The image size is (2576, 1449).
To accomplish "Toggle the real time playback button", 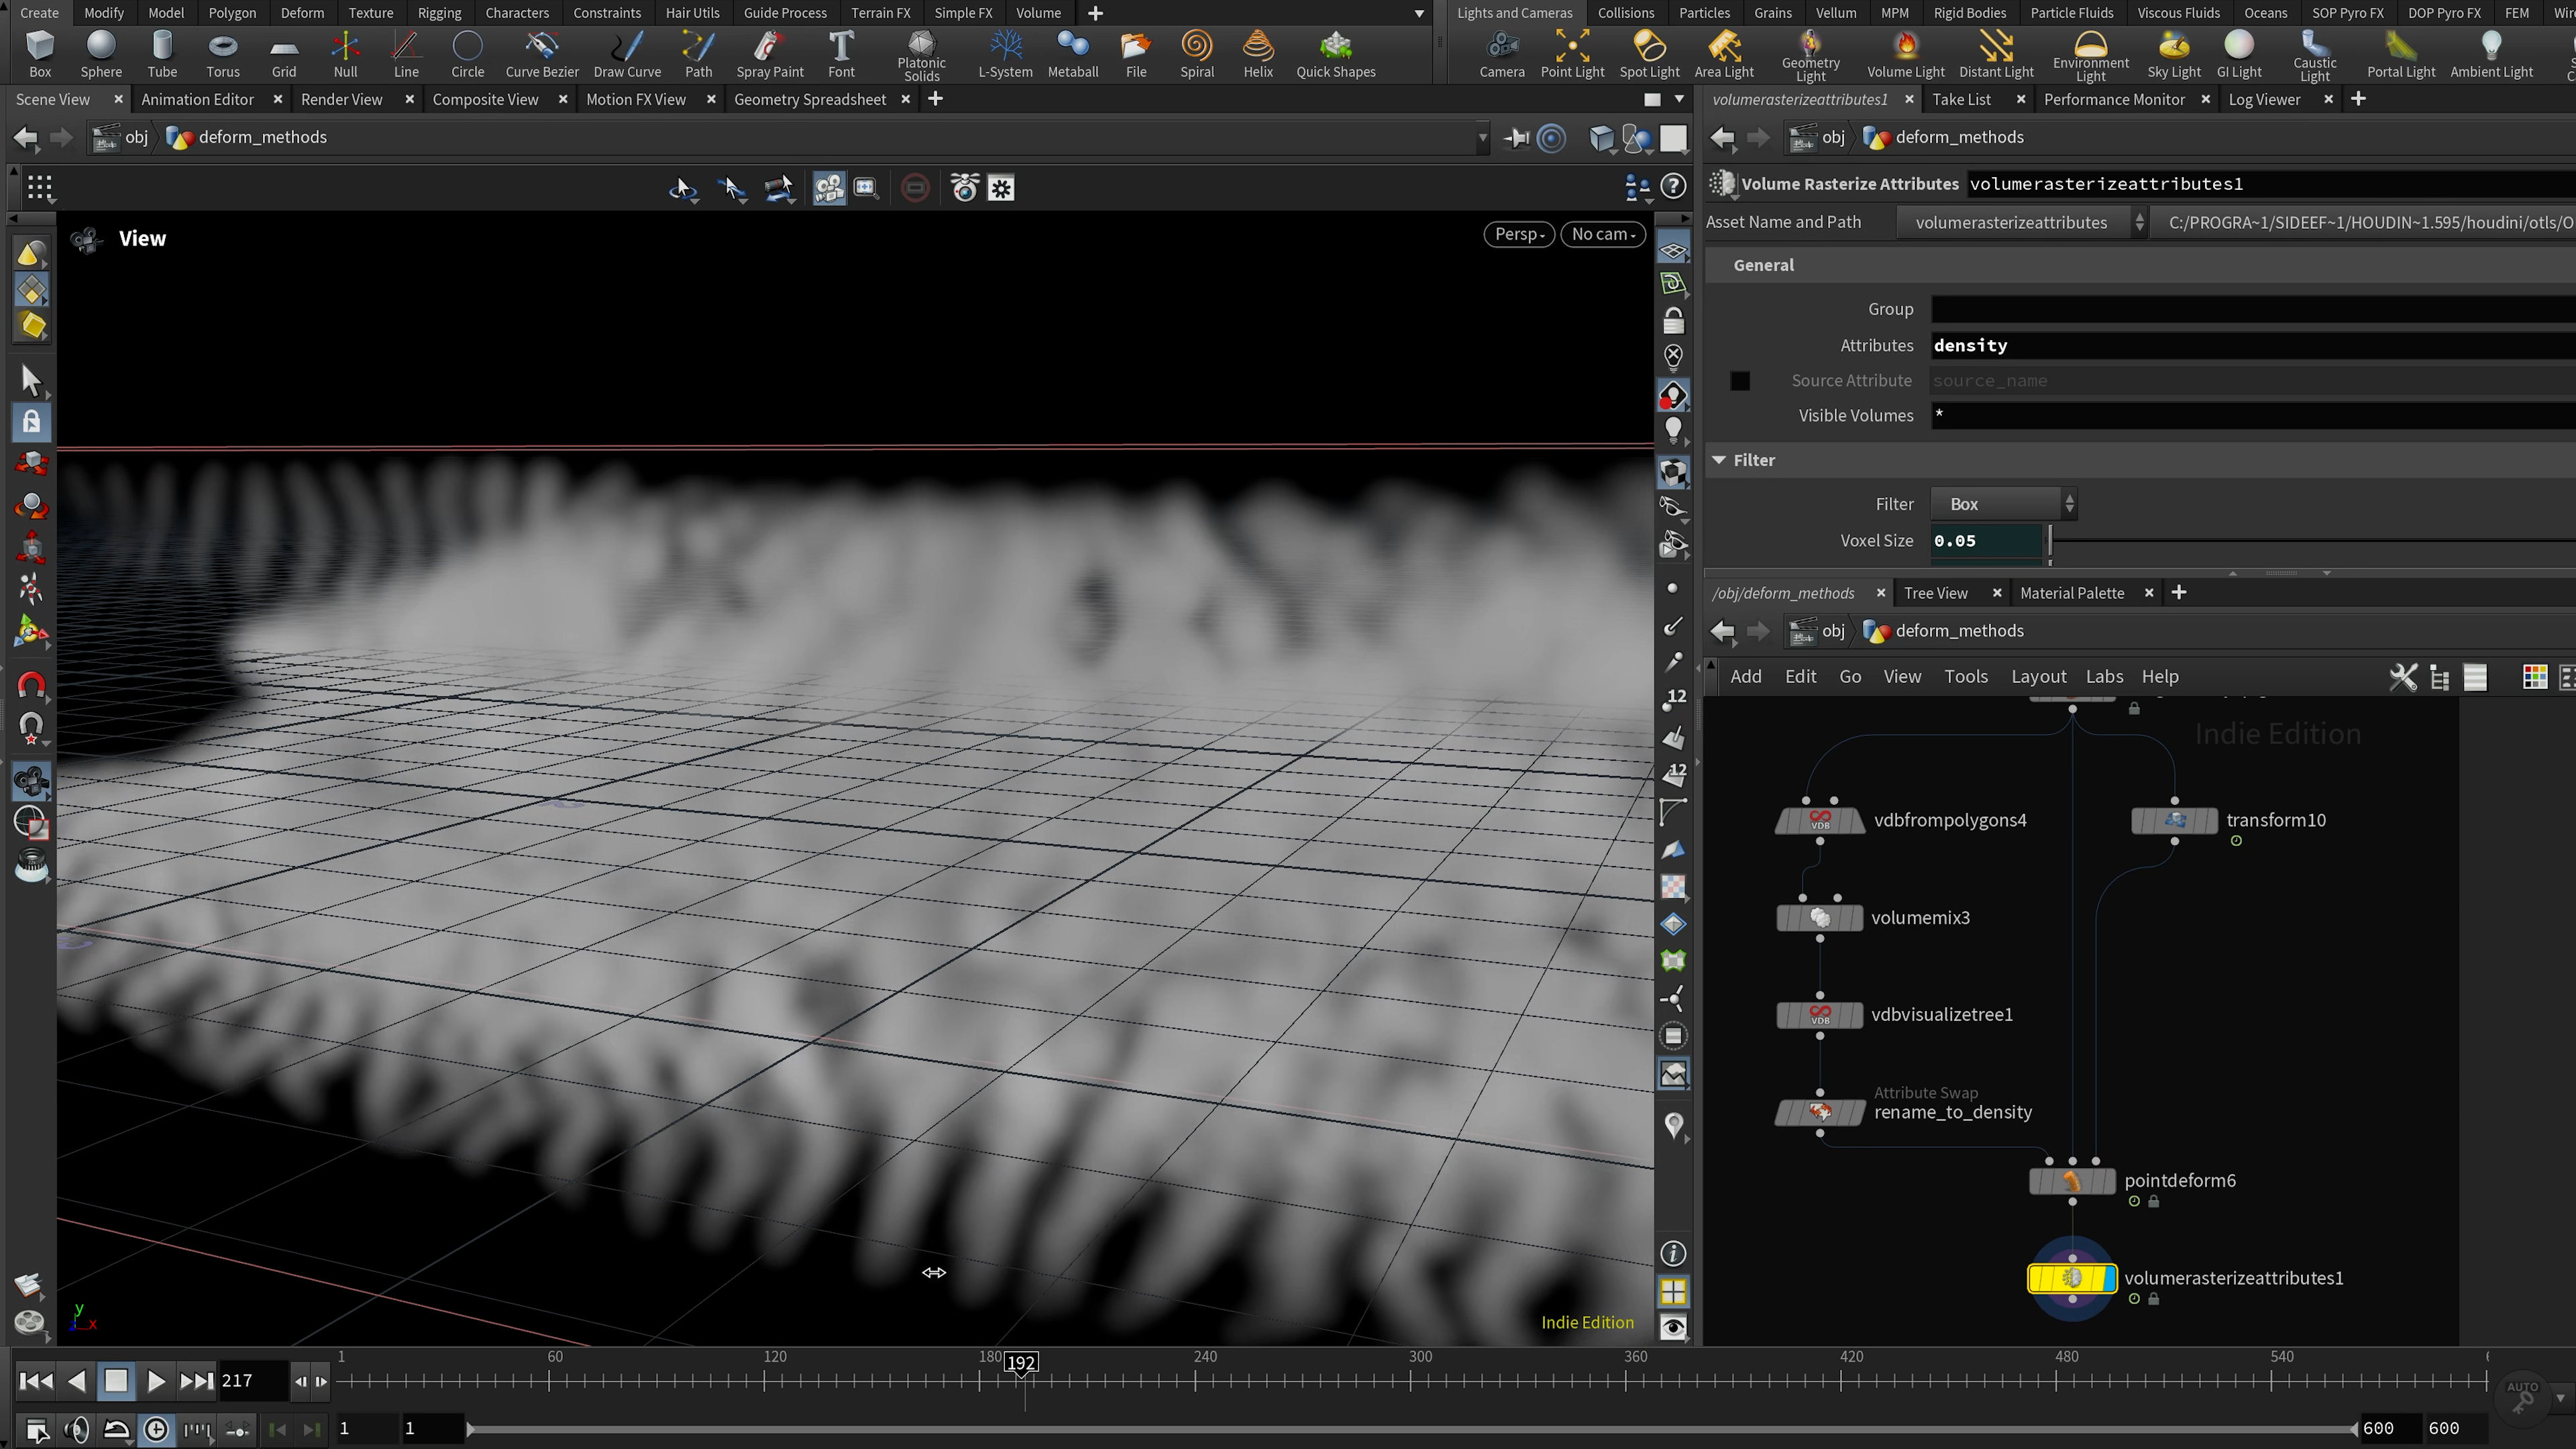I will [157, 1429].
